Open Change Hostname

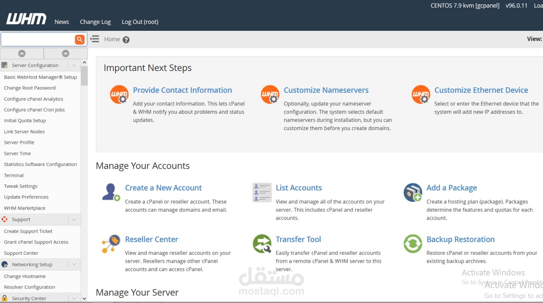click(x=25, y=276)
